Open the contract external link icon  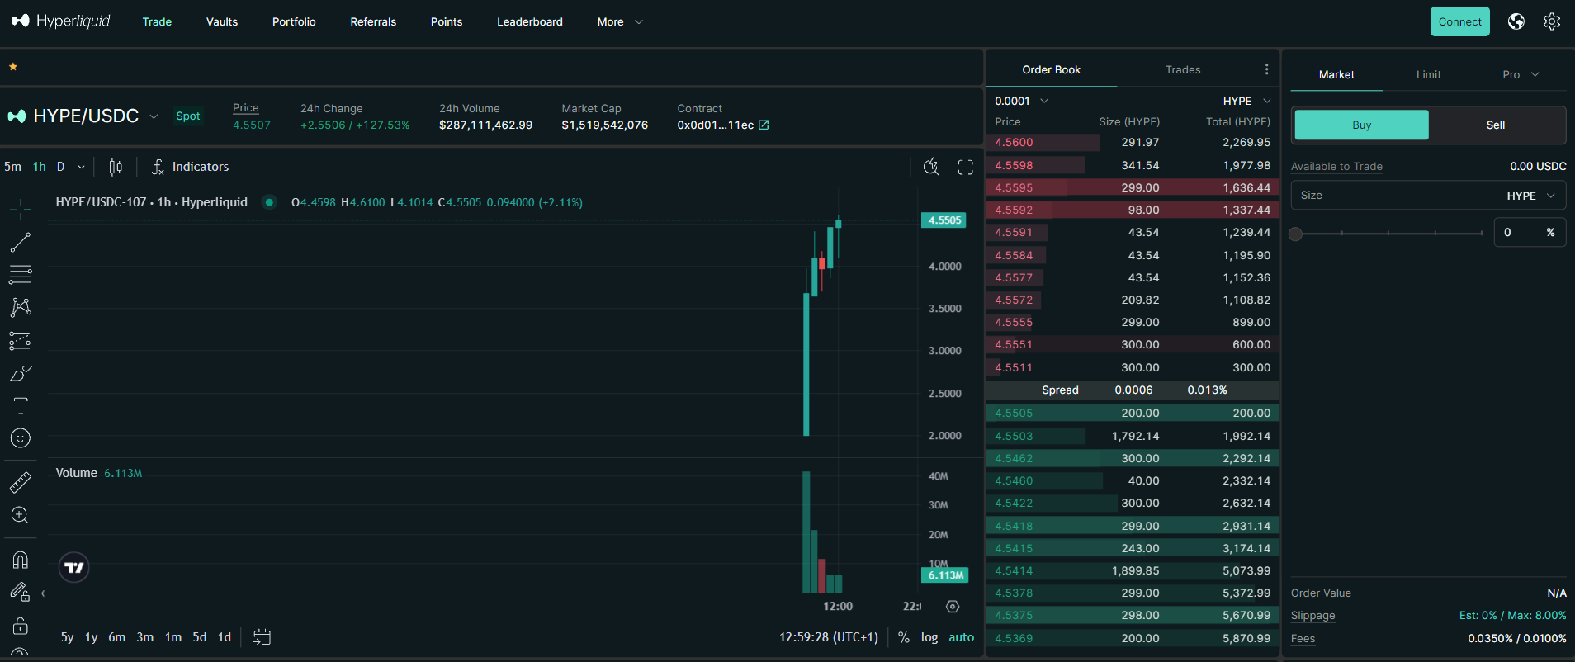point(764,125)
